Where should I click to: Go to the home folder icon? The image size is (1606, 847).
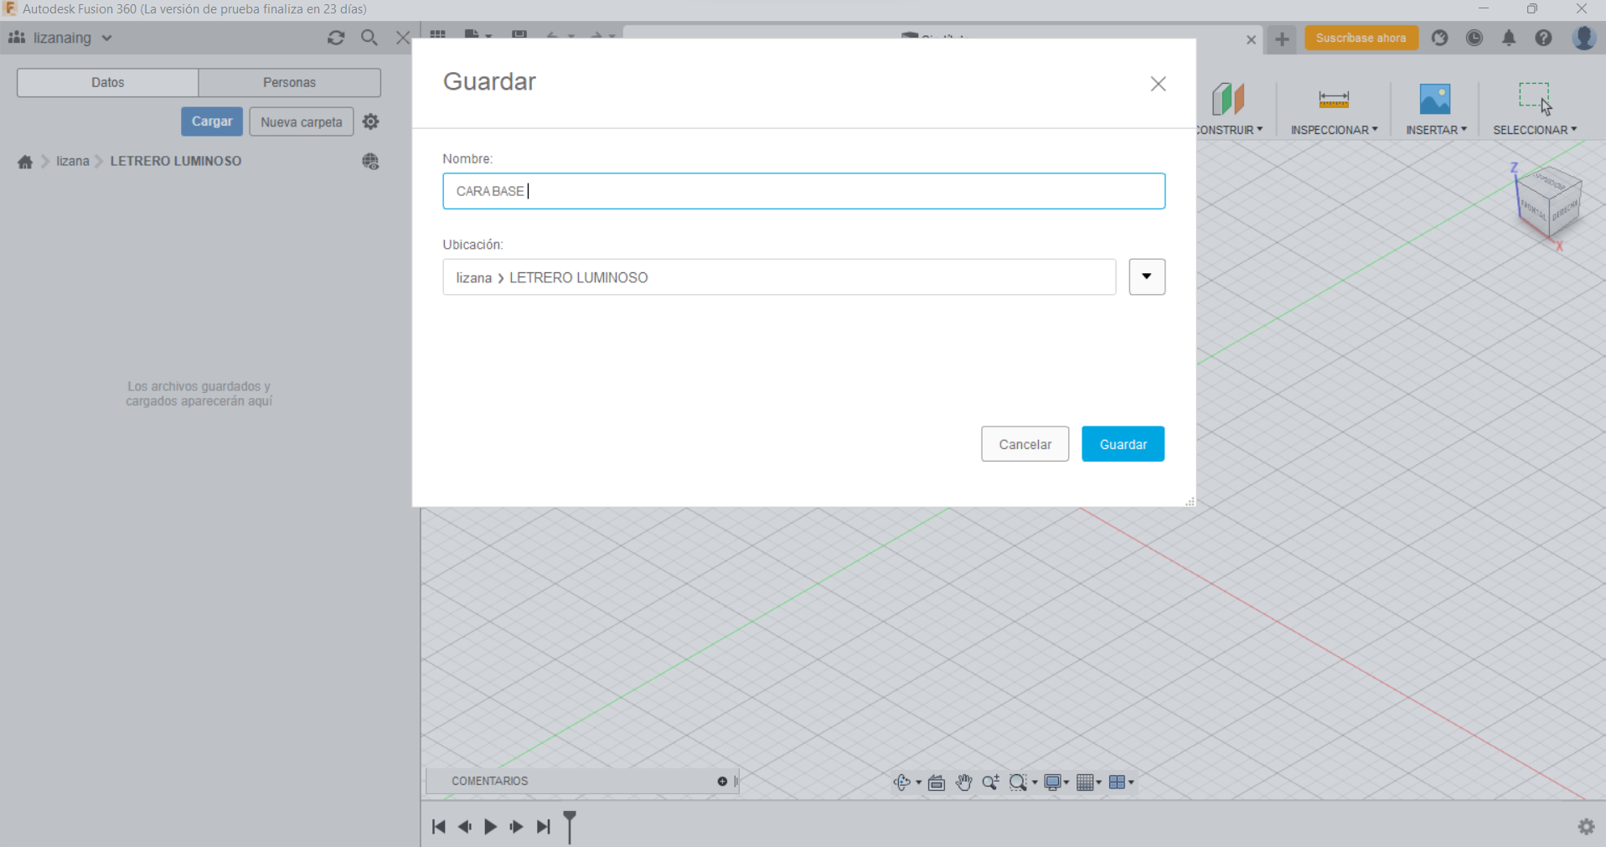25,162
